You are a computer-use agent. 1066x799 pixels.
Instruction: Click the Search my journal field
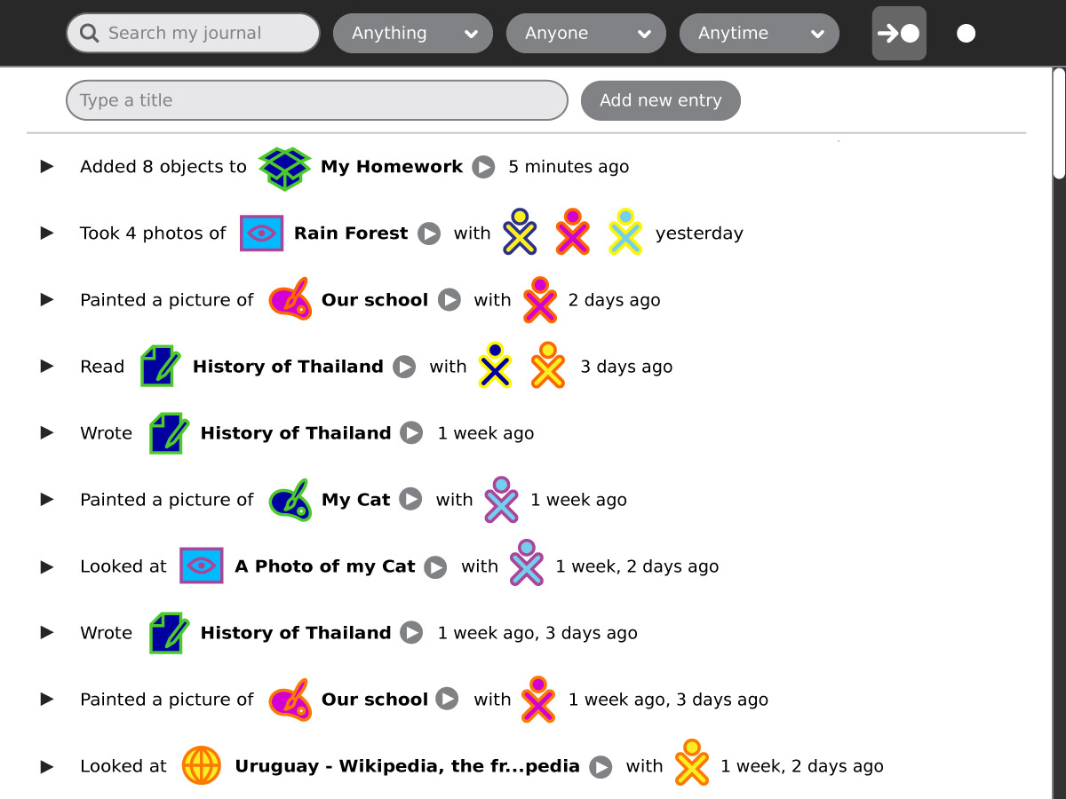tap(204, 34)
